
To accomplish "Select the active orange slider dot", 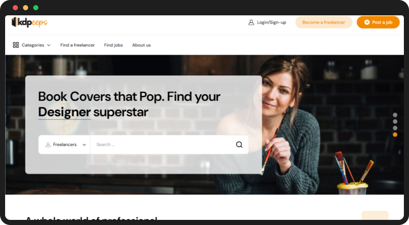I will point(395,134).
